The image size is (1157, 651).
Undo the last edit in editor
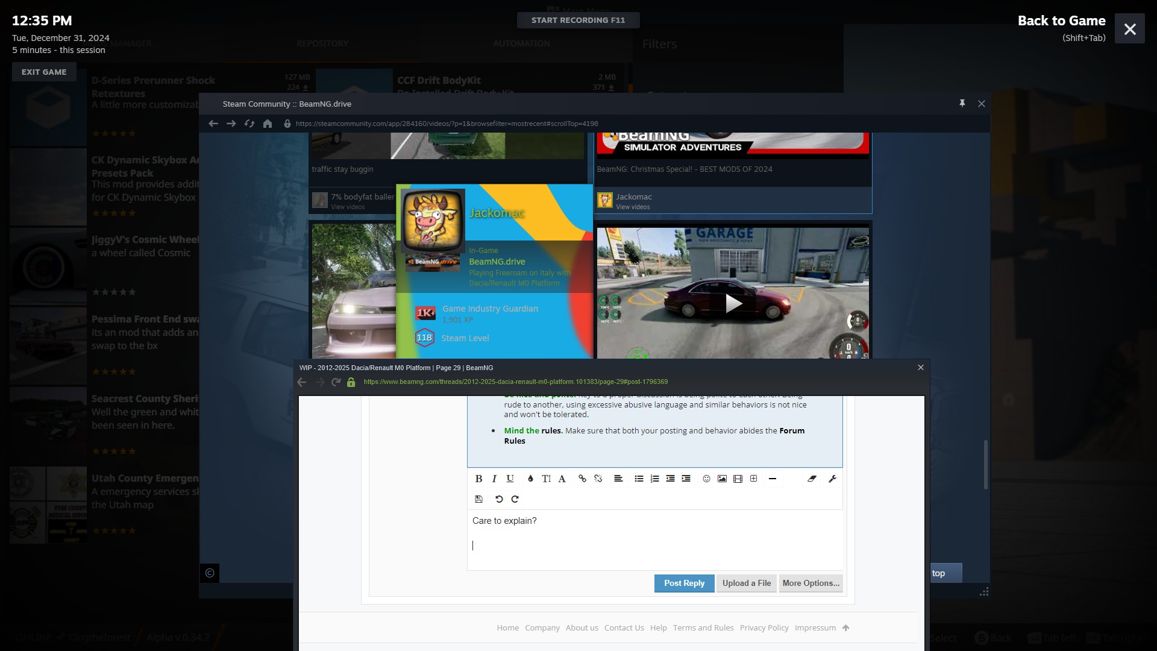tap(499, 499)
